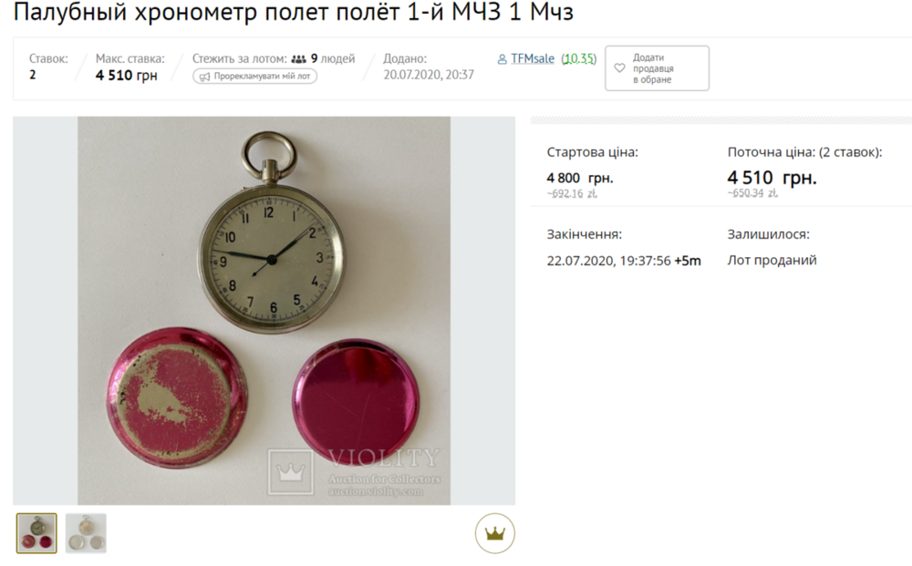Click the user icon beside TFMsale
The width and height of the screenshot is (912, 566).
tap(502, 59)
